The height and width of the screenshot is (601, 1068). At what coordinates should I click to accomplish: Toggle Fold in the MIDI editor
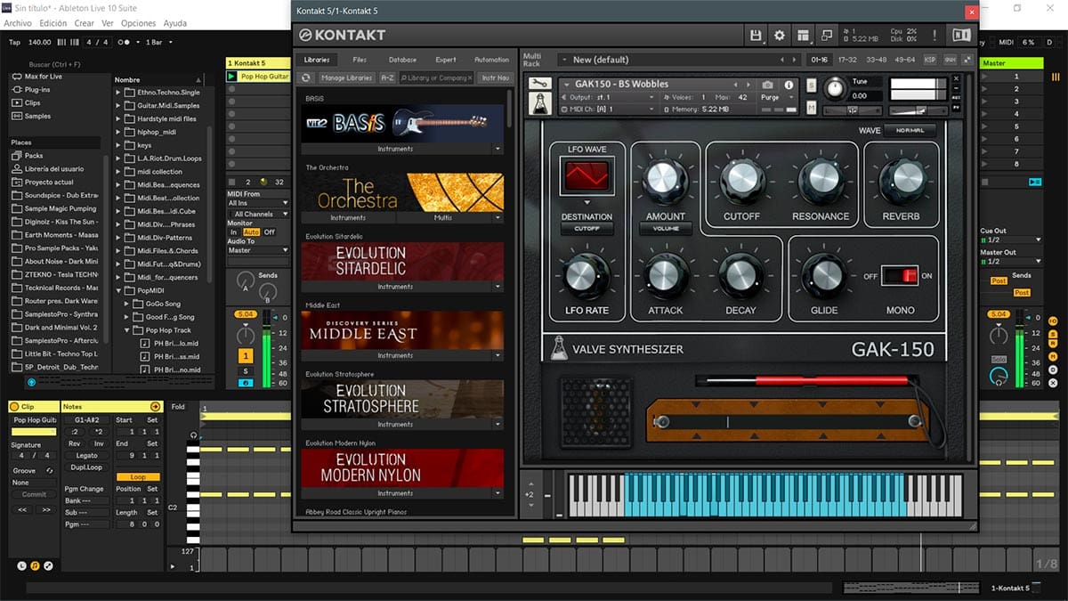(x=179, y=407)
